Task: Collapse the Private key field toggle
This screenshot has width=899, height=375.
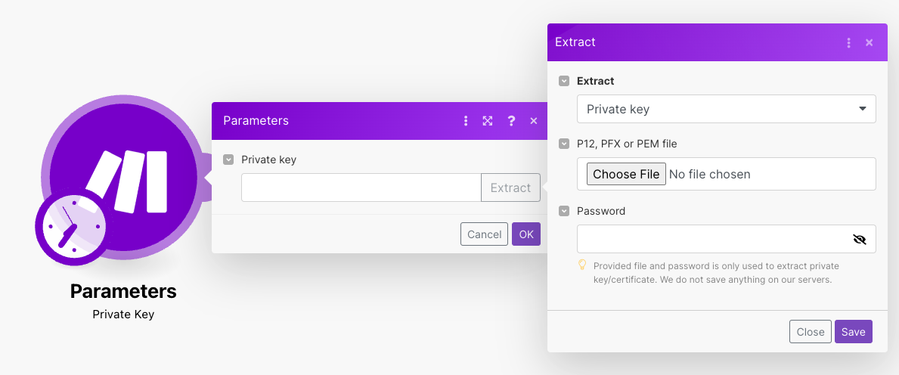Action: [228, 160]
